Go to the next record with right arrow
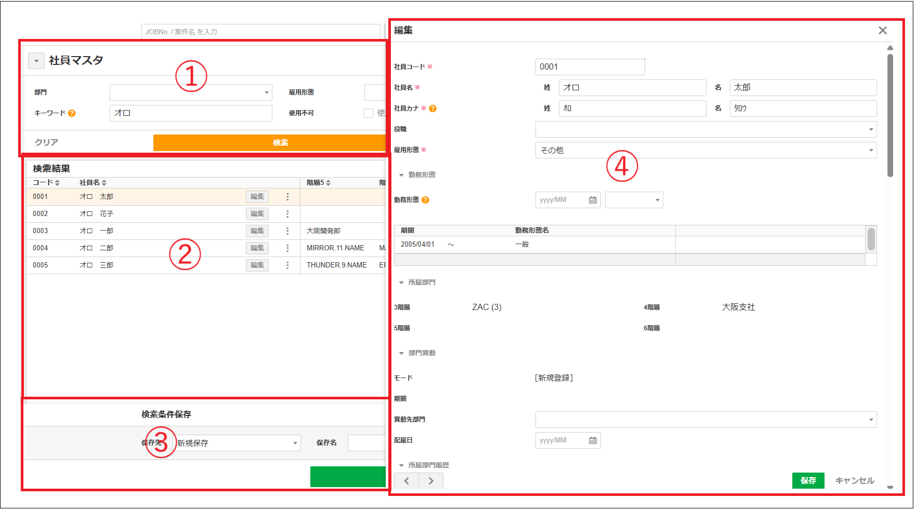The width and height of the screenshot is (918, 511). click(431, 481)
